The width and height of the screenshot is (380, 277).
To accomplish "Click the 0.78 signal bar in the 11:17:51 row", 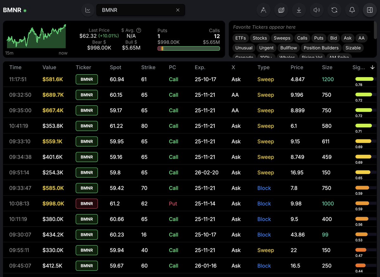I will pos(365,79).
